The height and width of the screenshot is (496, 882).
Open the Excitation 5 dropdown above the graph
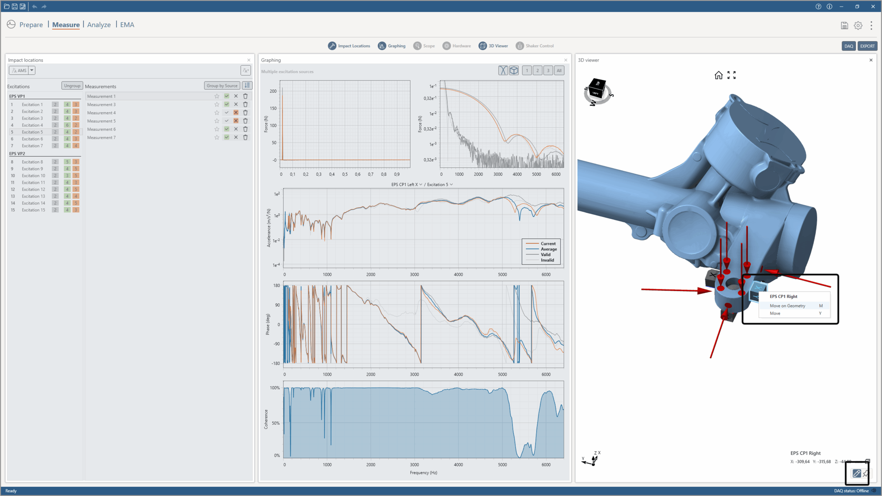click(x=451, y=184)
